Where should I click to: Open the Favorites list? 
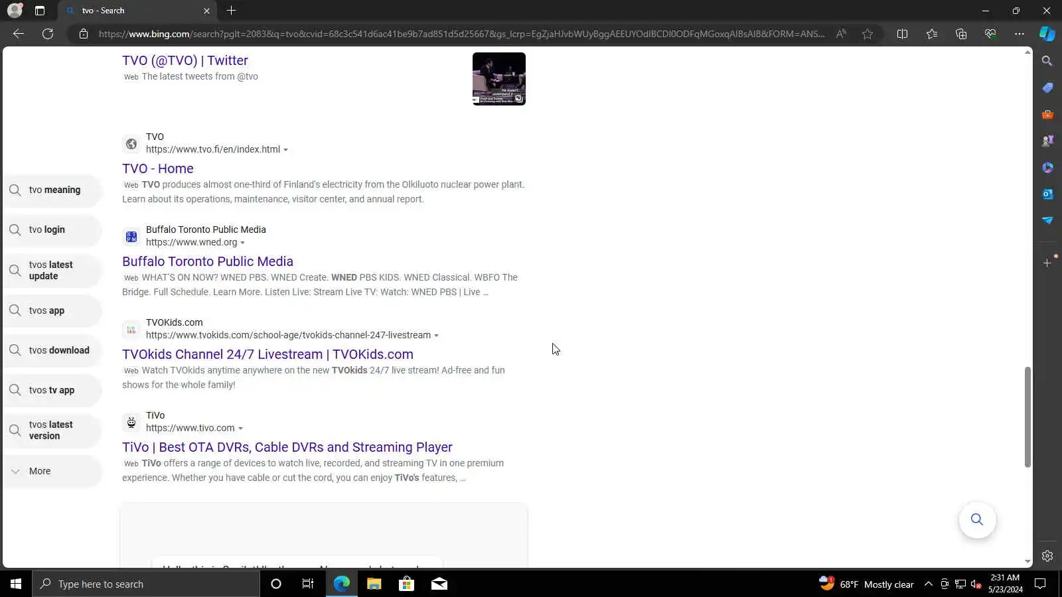tap(932, 34)
